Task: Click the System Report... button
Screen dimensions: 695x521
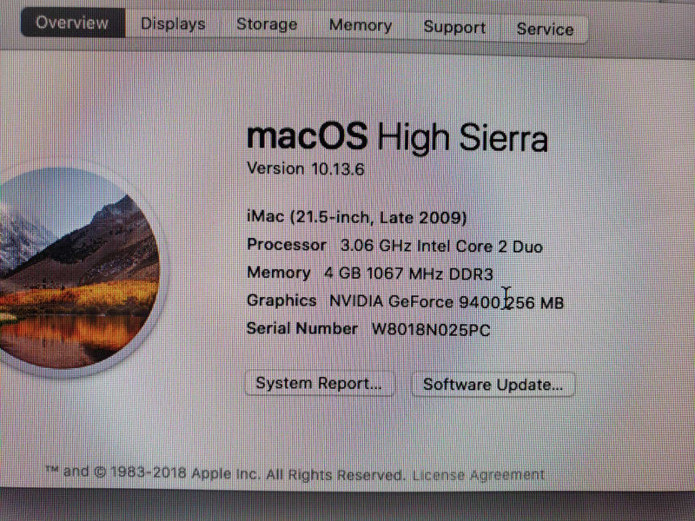Action: coord(319,383)
